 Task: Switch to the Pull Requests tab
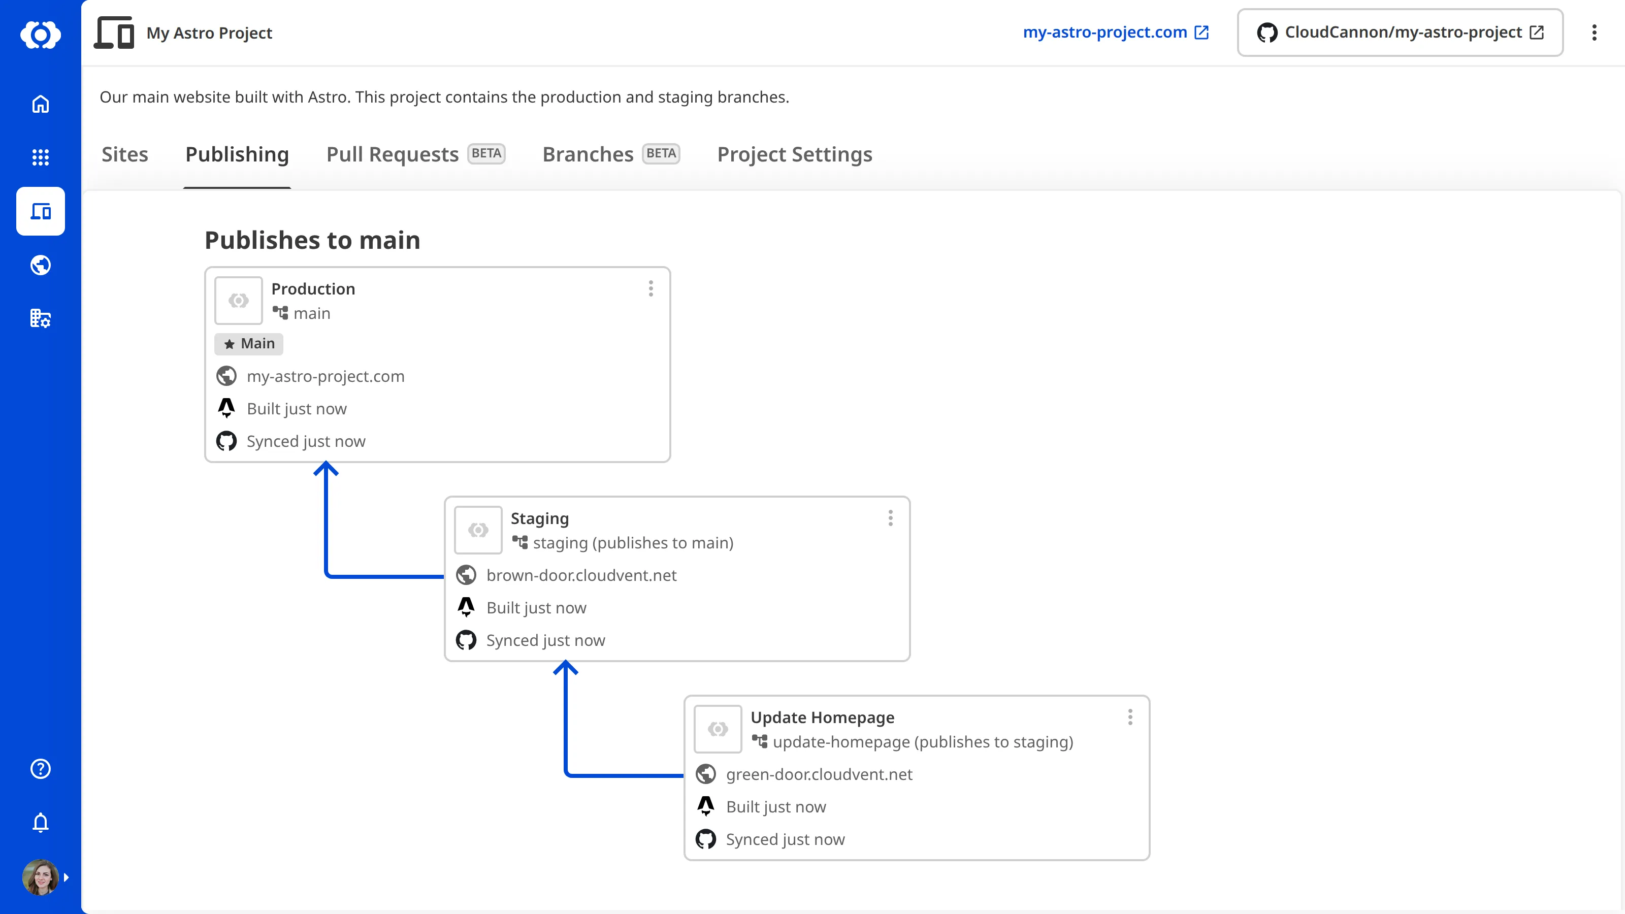click(416, 154)
